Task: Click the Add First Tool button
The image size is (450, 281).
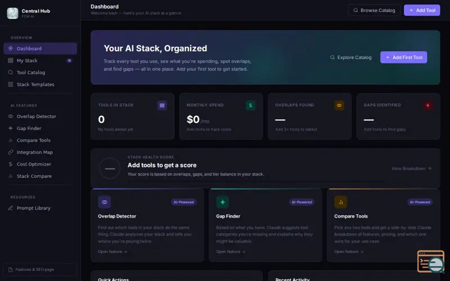Action: (x=403, y=57)
